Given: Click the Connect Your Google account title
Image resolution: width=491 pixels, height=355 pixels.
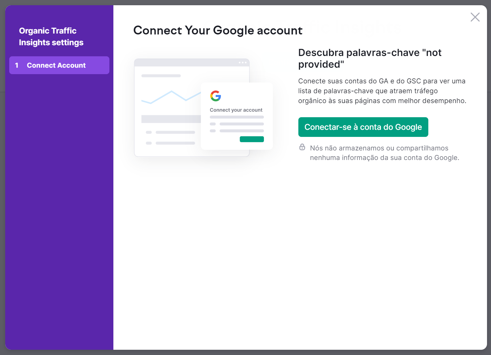Looking at the screenshot, I should coord(217,30).
